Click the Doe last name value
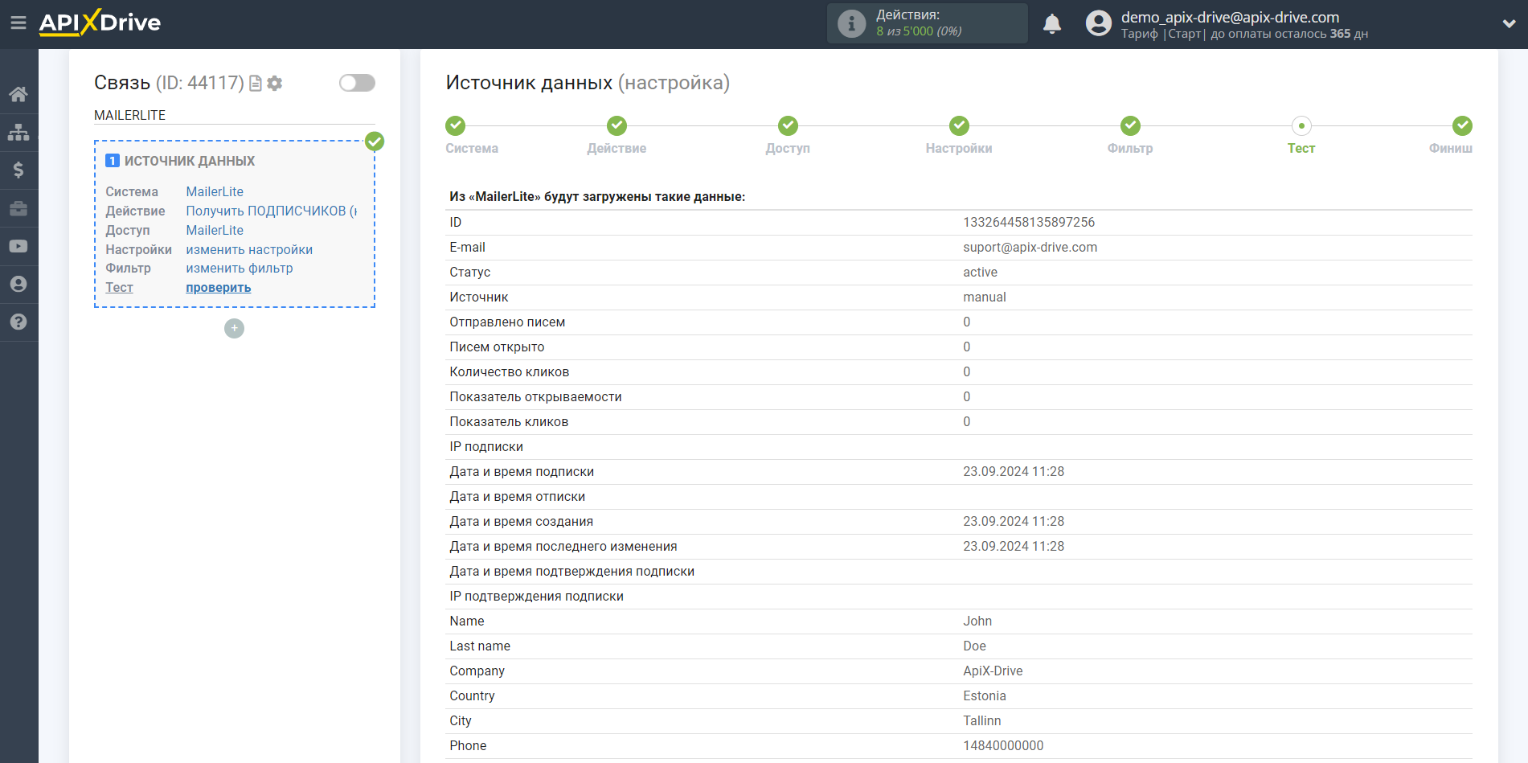The width and height of the screenshot is (1528, 763). pos(974,646)
